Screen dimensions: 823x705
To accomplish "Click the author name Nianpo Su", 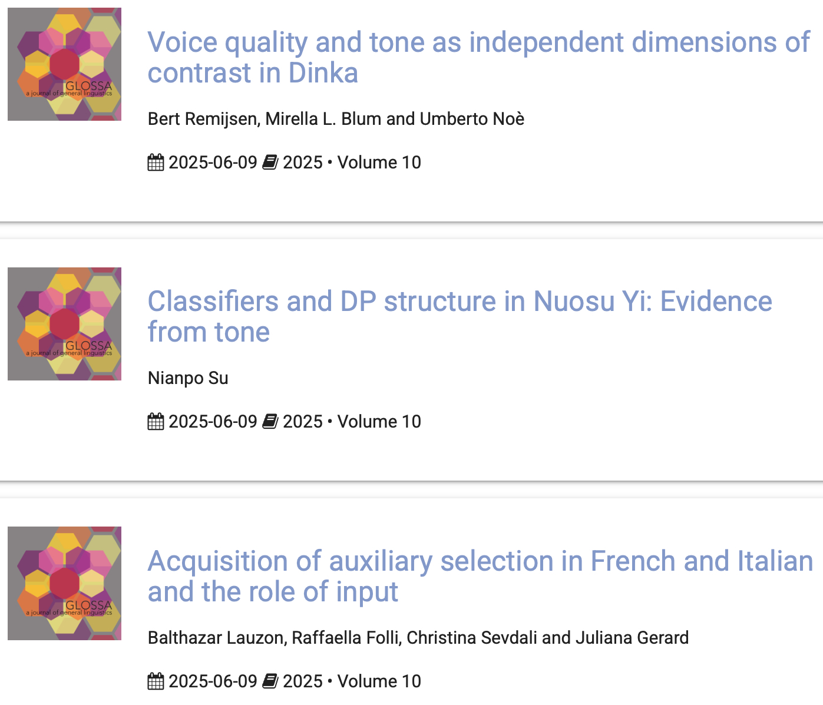I will coord(188,378).
